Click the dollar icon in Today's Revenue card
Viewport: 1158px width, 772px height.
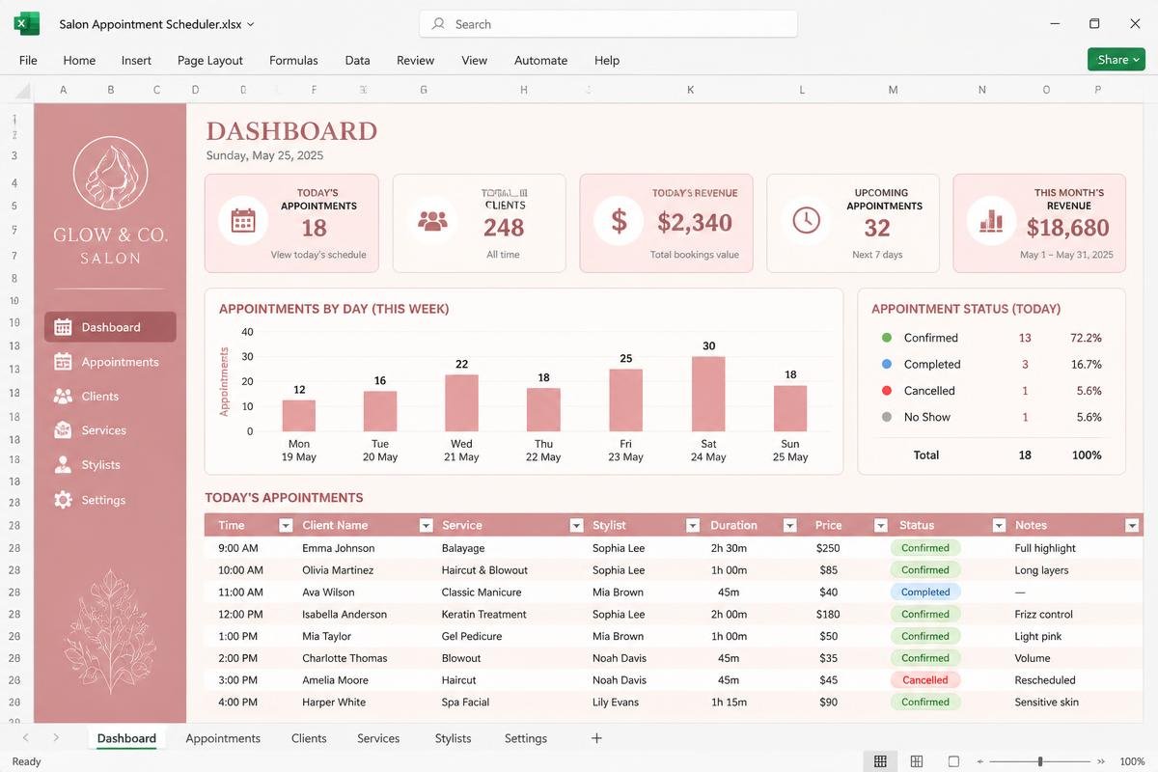(x=619, y=221)
